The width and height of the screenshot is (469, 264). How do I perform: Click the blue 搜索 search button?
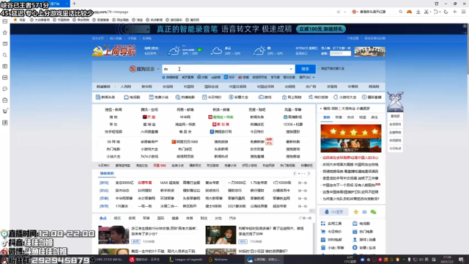pos(305,69)
